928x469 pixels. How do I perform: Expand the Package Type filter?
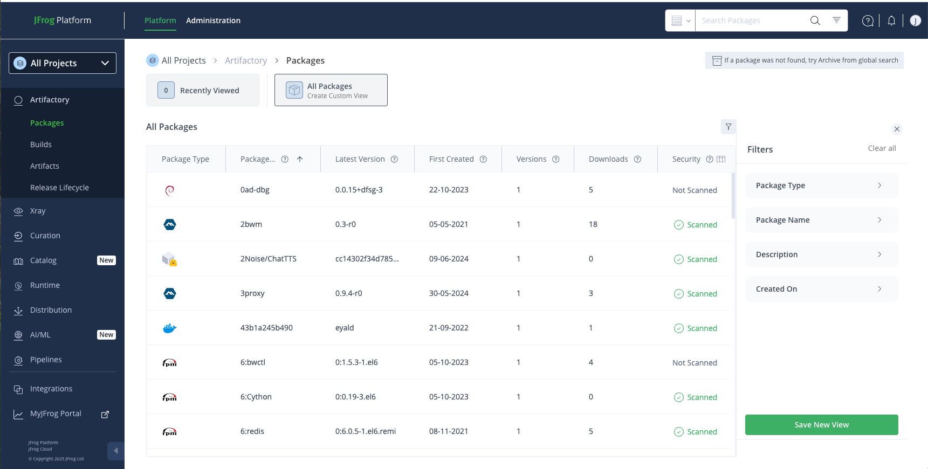[822, 185]
